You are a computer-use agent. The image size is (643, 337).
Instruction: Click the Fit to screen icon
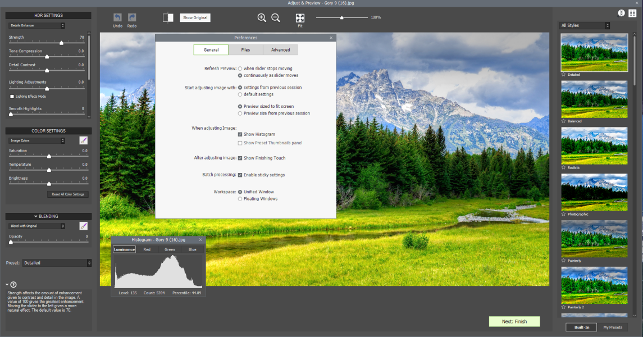[300, 17]
